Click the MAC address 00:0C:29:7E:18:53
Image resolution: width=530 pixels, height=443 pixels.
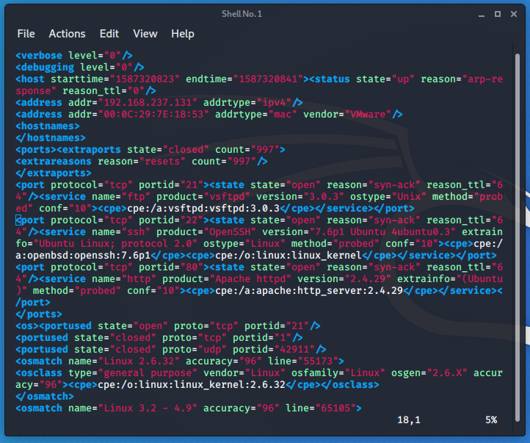tap(154, 115)
